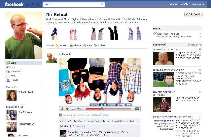Open Inbal Refuah profile link
Viewport: 211px width, 137px height.
pos(26,92)
